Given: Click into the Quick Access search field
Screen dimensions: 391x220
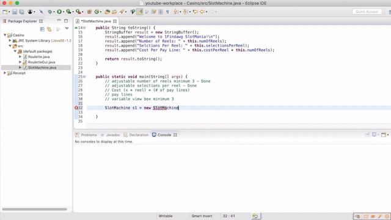Looking at the screenshot, I should pyautogui.click(x=367, y=12).
